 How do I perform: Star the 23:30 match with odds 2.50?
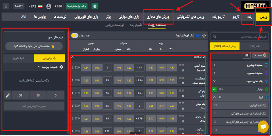(183, 108)
